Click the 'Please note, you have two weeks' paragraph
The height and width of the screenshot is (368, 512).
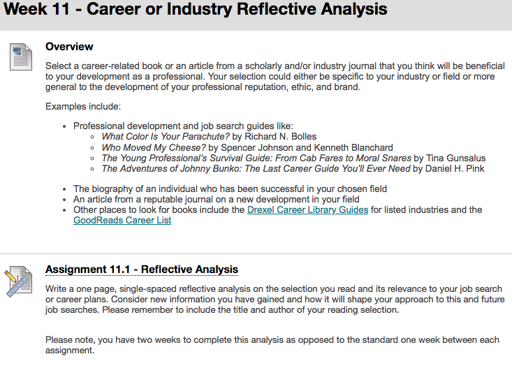pos(272,345)
